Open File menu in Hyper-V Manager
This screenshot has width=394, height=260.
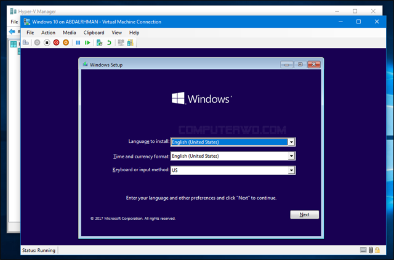(14, 22)
